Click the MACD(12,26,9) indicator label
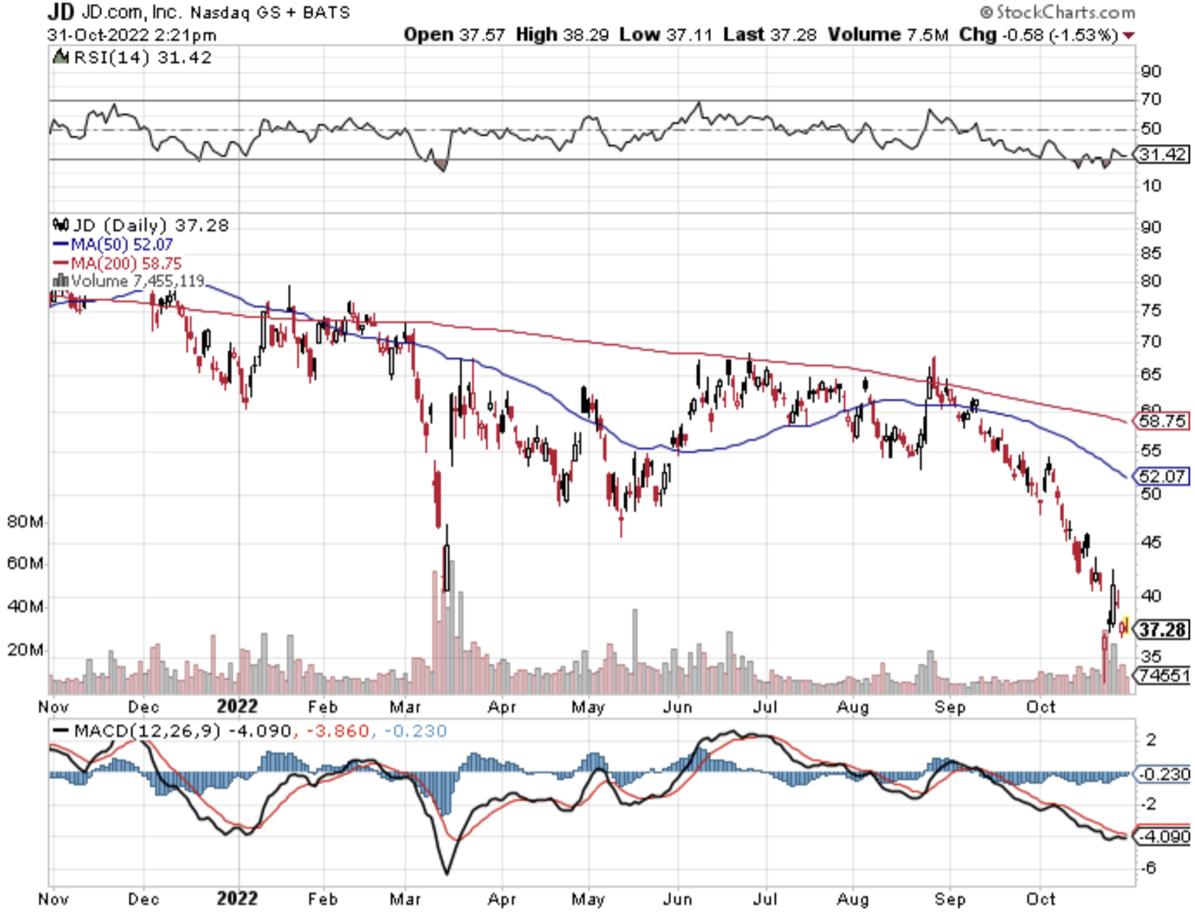This screenshot has width=1195, height=912. [146, 730]
